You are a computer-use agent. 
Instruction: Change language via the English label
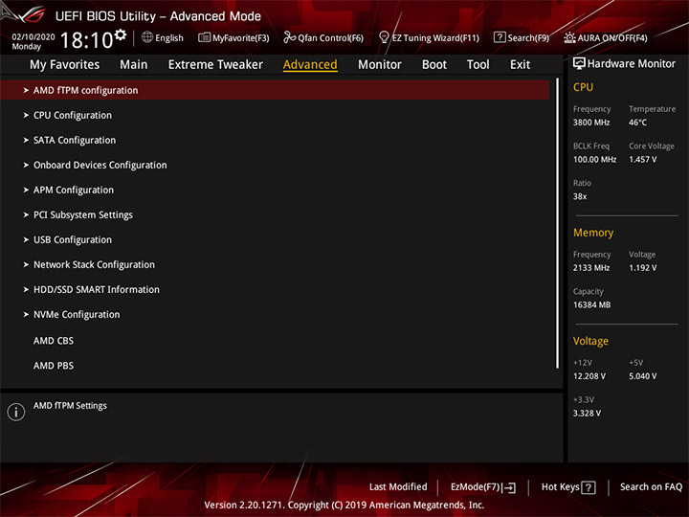click(169, 38)
